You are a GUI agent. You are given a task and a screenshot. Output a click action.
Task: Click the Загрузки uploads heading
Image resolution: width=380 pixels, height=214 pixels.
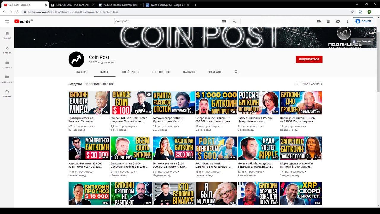[x=75, y=84]
